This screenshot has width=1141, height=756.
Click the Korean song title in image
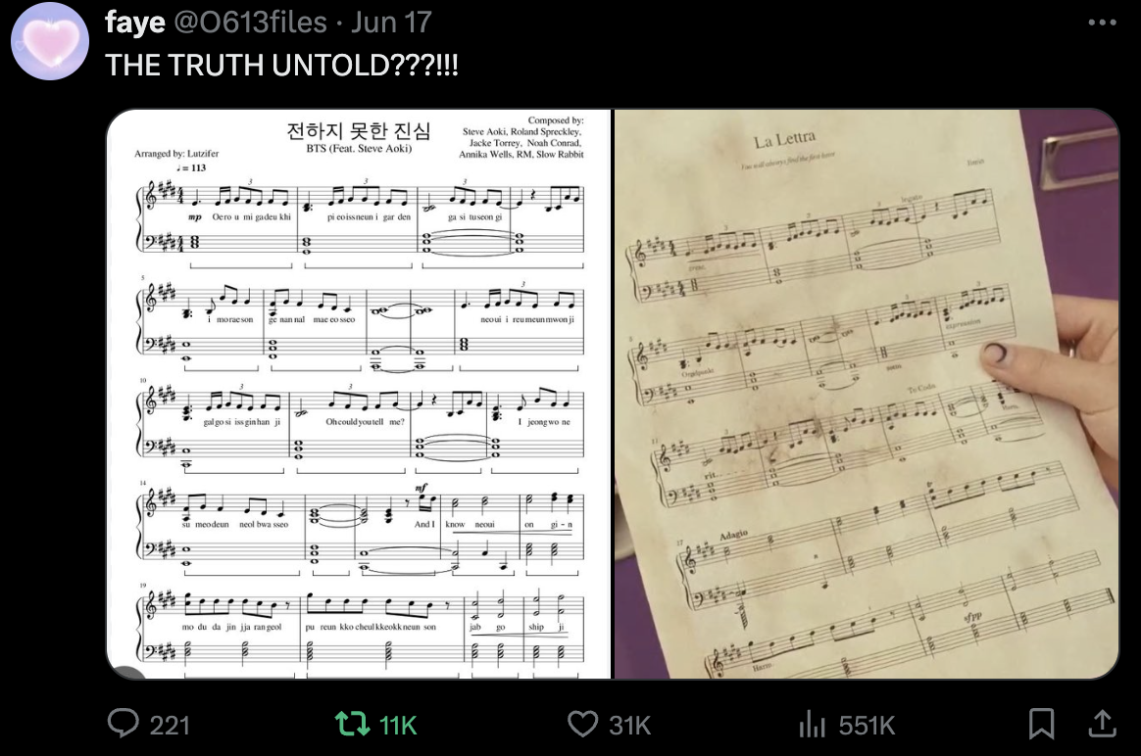click(x=359, y=131)
